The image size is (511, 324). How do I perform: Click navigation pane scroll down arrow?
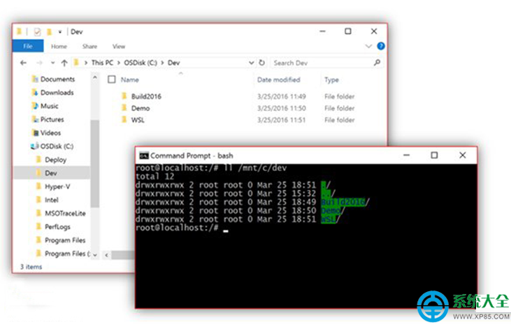[95, 255]
